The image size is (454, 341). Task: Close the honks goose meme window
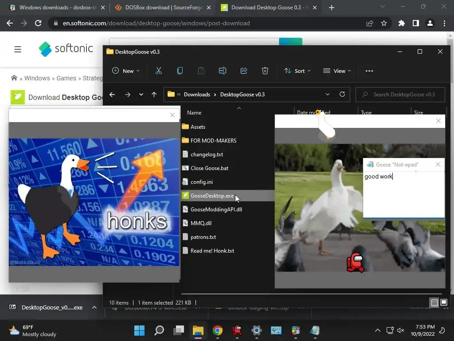pyautogui.click(x=172, y=115)
